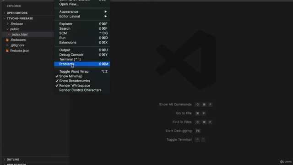Image resolution: width=293 pixels, height=165 pixels.
Task: Show the Output panel
Action: [x=82, y=50]
